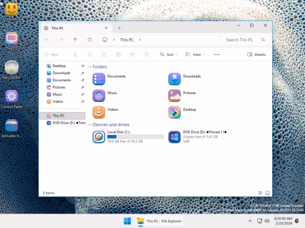The image size is (305, 228).
Task: Collapse the Folders group
Action: click(90, 67)
